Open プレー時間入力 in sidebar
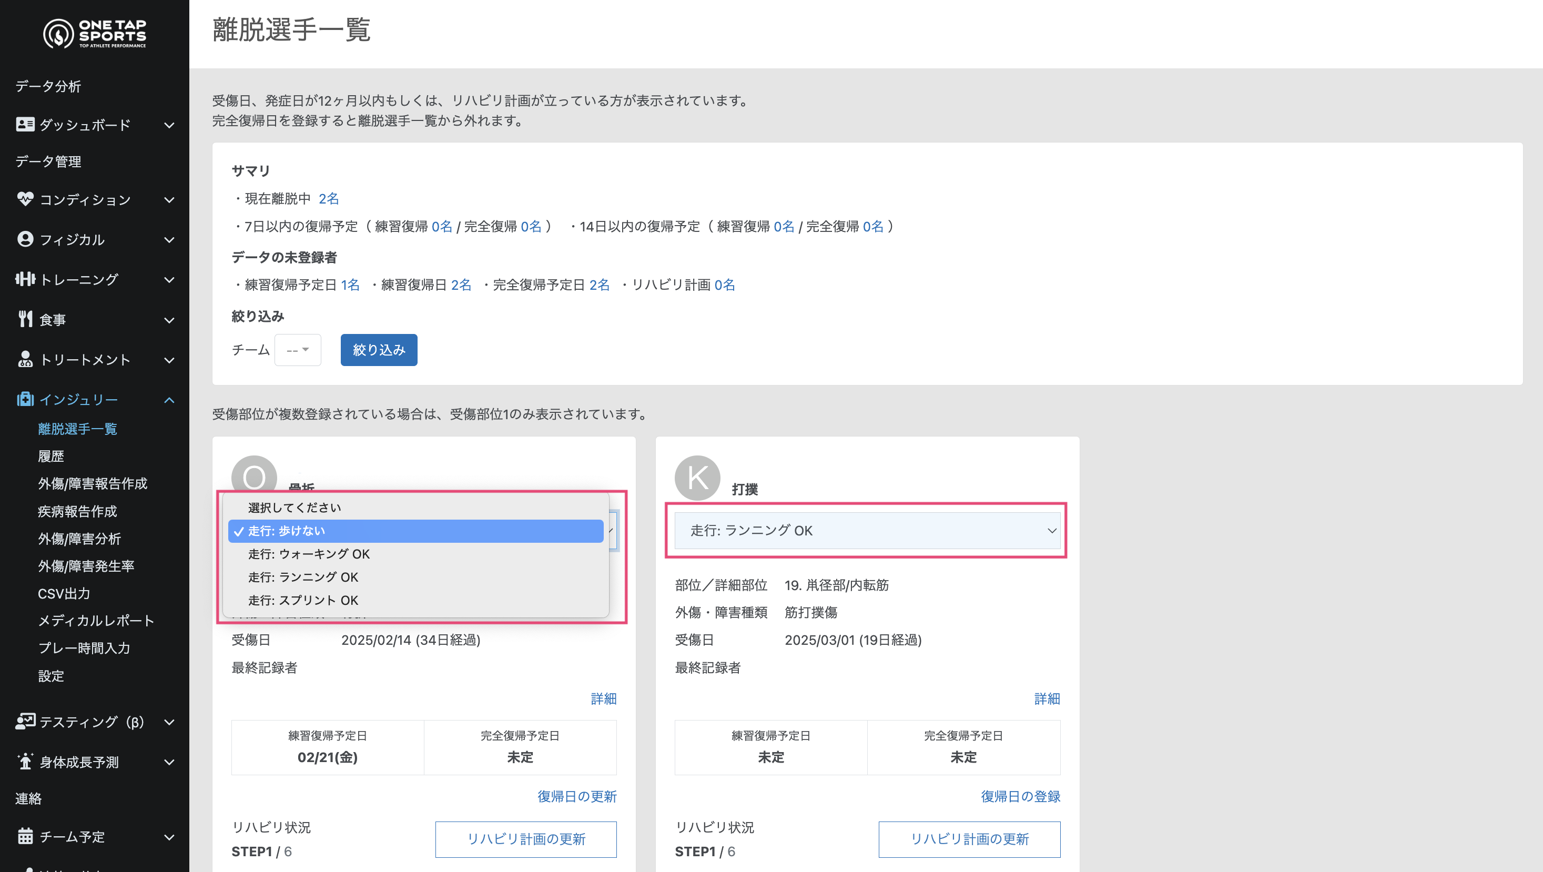This screenshot has height=872, width=1543. [x=84, y=647]
